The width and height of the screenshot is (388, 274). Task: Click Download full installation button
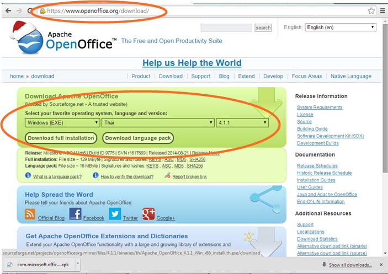coord(61,138)
